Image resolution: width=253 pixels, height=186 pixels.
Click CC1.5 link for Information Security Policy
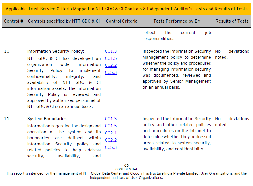pos(111,58)
